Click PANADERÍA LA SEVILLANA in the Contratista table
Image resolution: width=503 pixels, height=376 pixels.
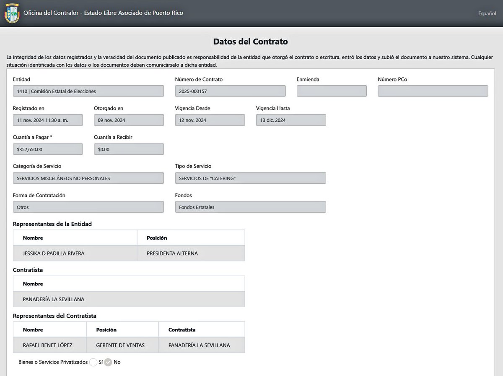(129, 299)
